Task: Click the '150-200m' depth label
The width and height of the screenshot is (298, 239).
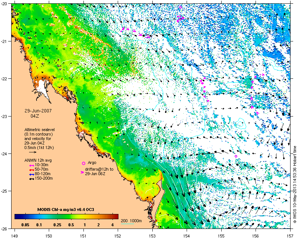Action: coord(44,179)
